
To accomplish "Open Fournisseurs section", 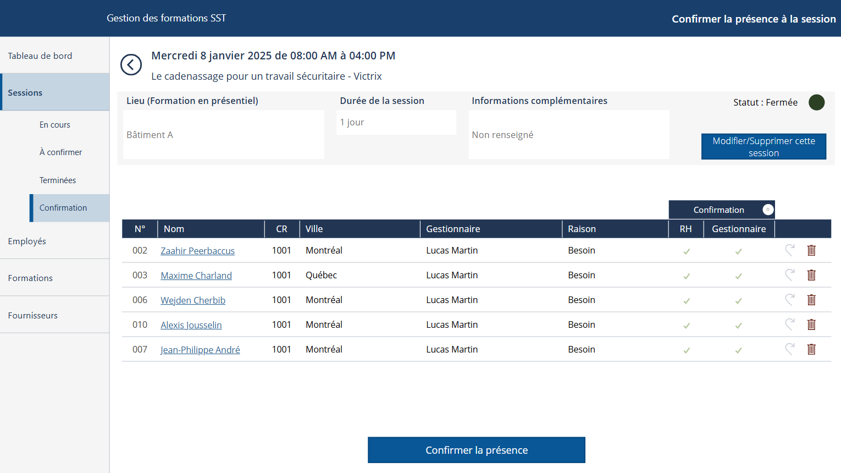I will [x=55, y=315].
